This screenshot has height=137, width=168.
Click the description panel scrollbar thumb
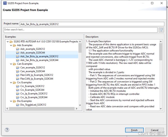[161, 52]
